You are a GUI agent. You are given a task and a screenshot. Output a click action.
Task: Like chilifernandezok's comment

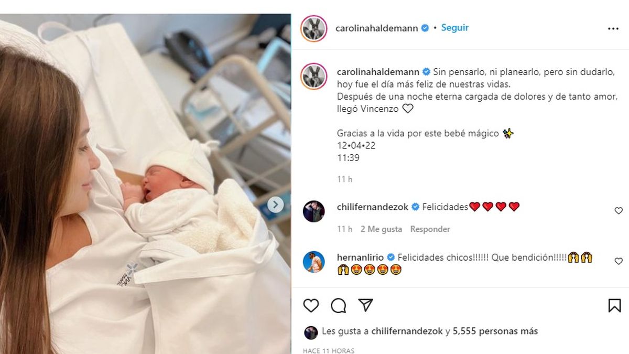point(619,211)
